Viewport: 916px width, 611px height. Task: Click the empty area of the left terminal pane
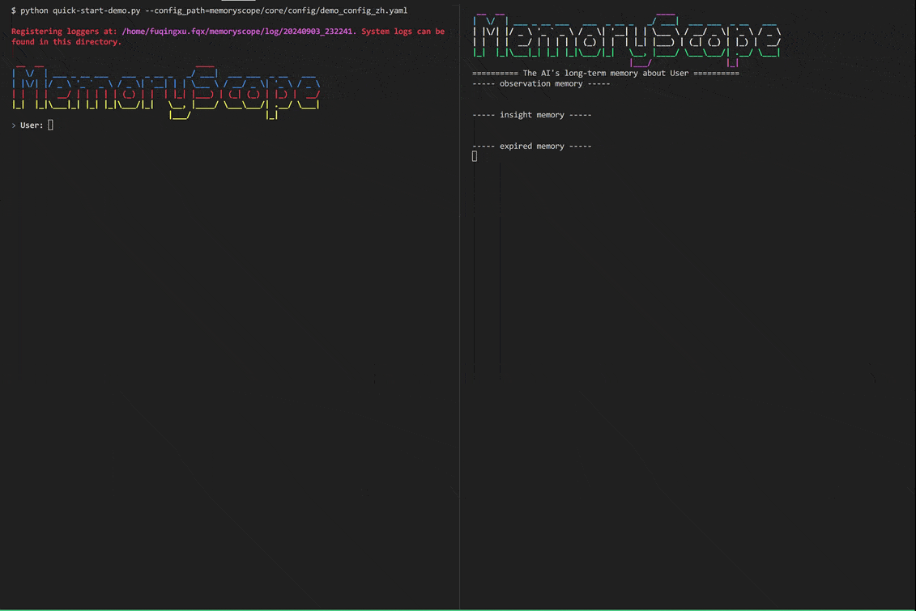[229, 362]
